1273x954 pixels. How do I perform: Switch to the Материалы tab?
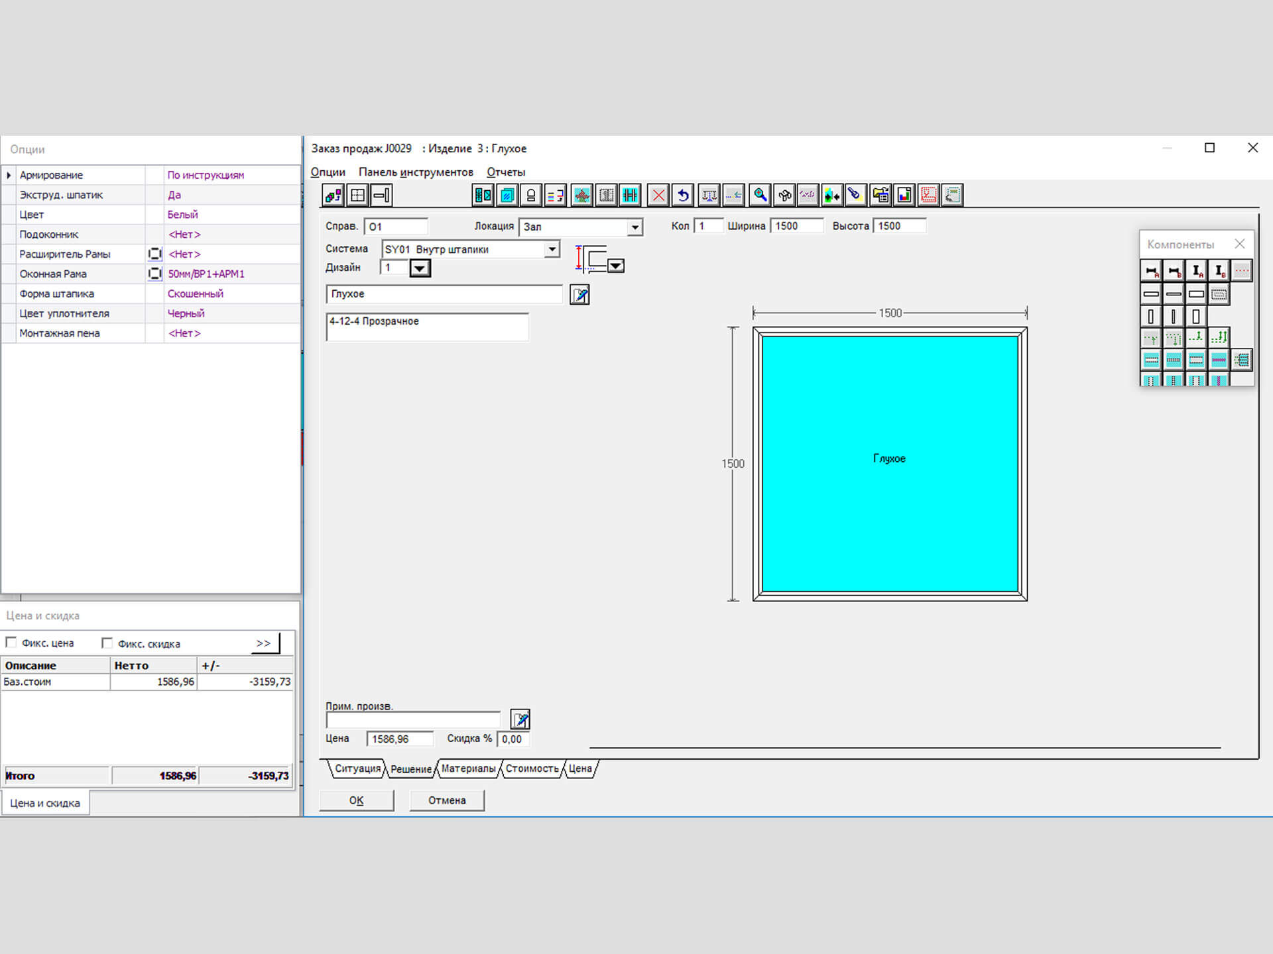click(x=468, y=768)
